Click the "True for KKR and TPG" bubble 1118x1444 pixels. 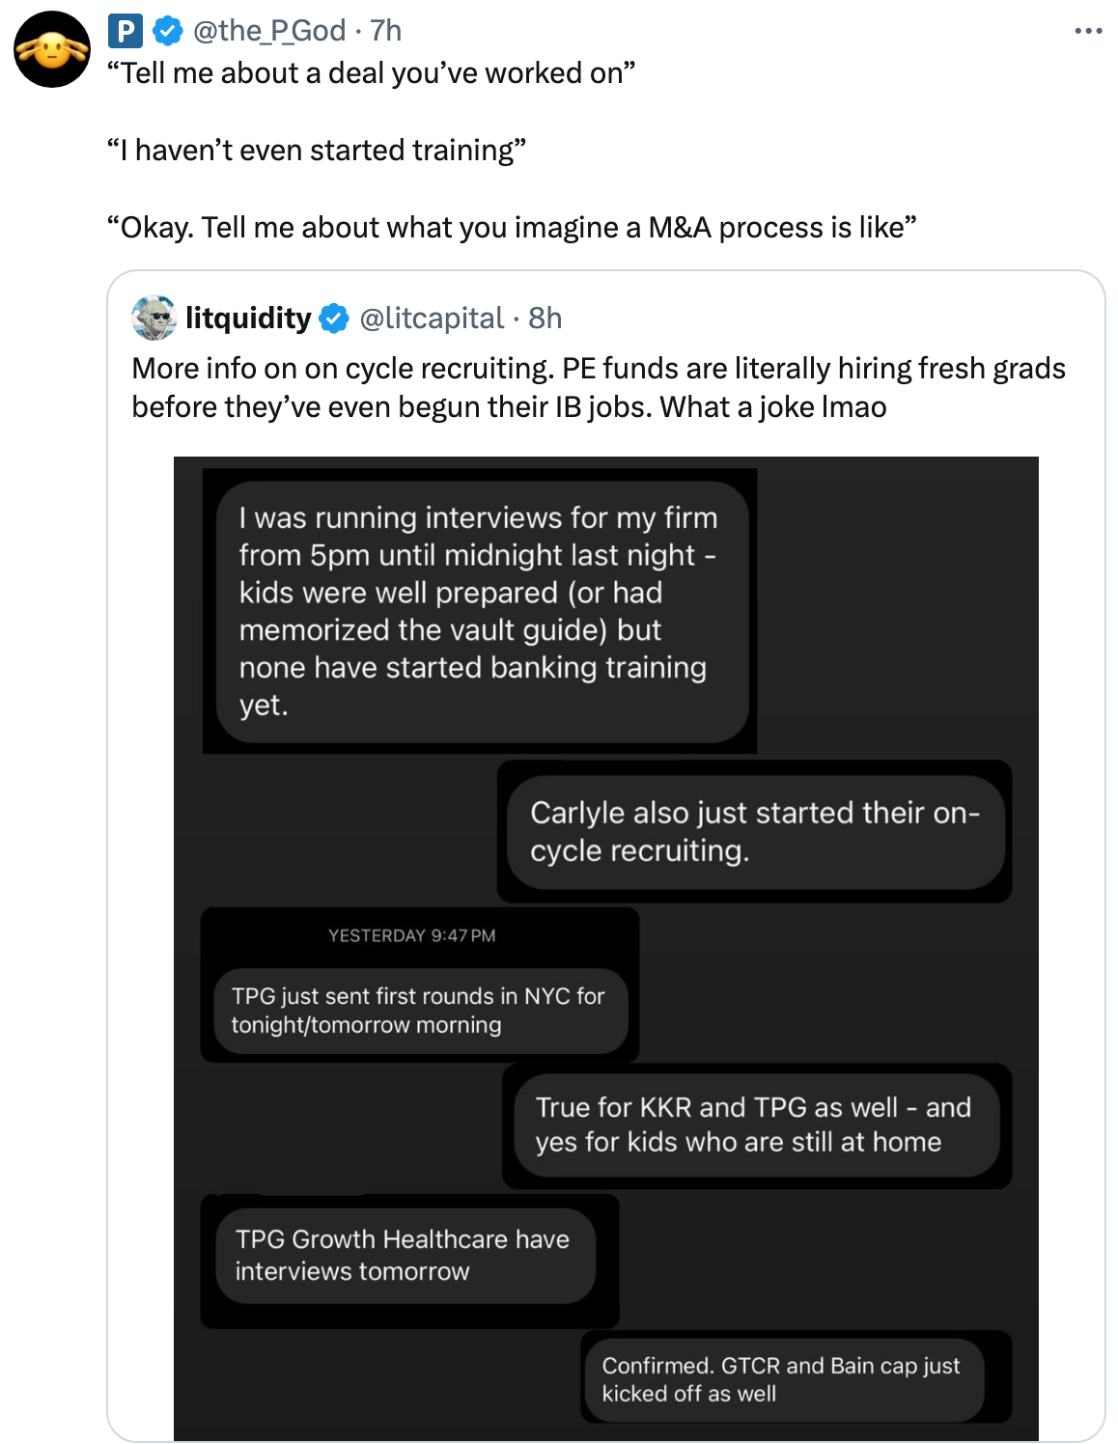pyautogui.click(x=754, y=1125)
